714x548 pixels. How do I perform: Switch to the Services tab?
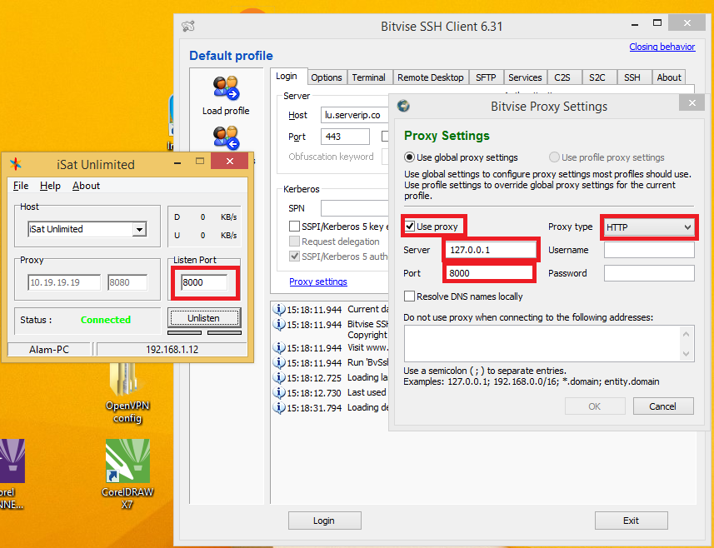coord(525,77)
